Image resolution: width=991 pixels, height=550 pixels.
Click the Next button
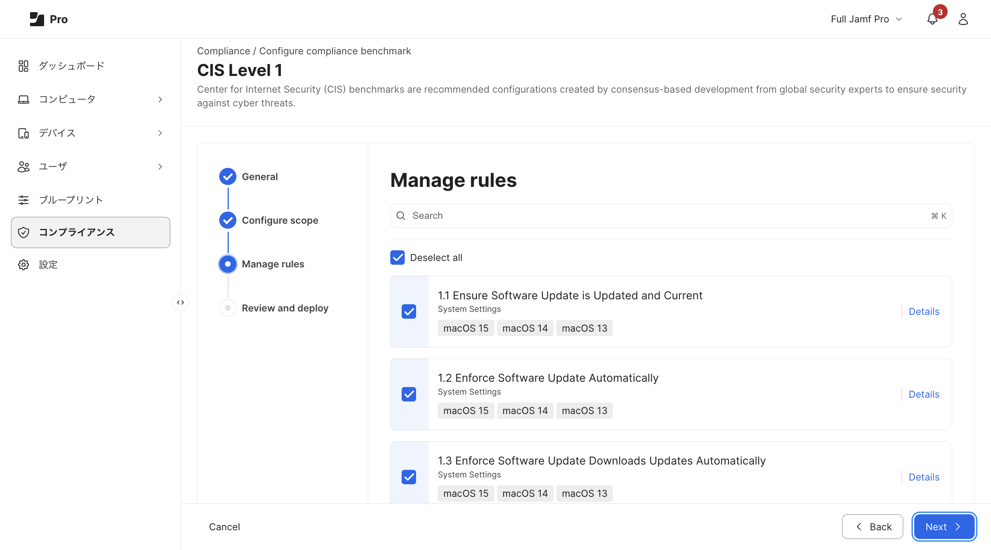pyautogui.click(x=944, y=526)
